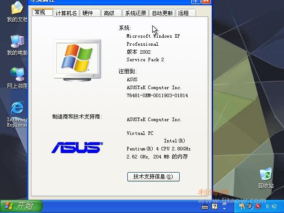Click the red security shield tray icon

(x=258, y=206)
